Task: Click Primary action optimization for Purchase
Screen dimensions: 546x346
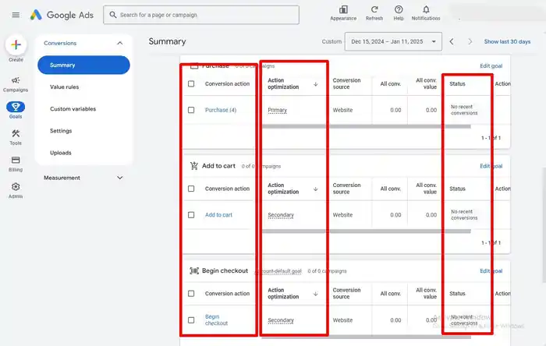Action: [277, 110]
